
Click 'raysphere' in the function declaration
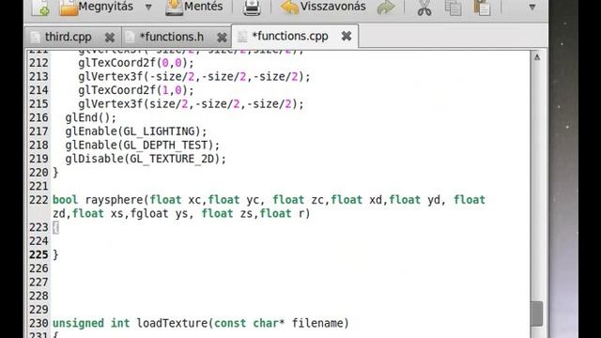[114, 200]
